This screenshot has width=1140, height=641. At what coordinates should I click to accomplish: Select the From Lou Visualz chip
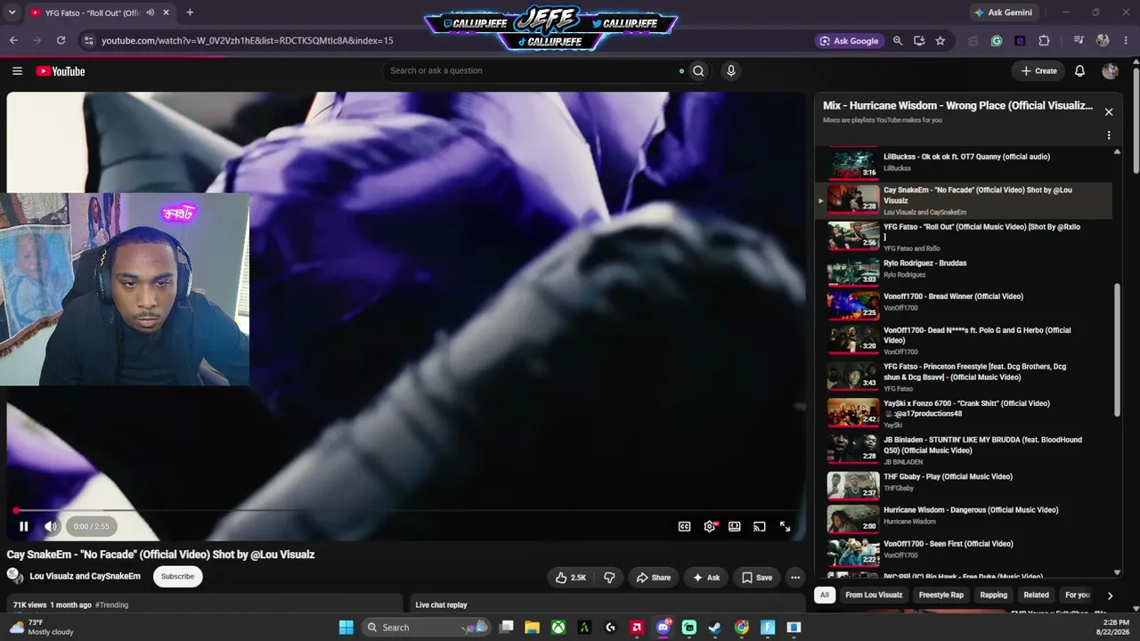[x=874, y=596]
